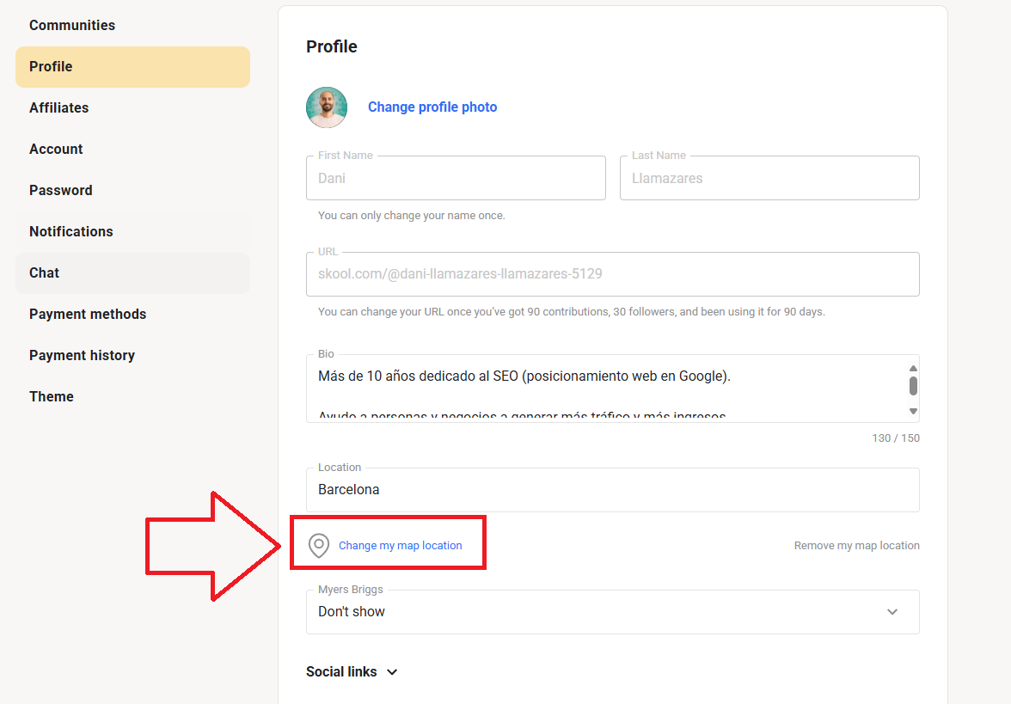Screen dimensions: 1011x704
Task: Select Chat in the sidebar
Action: (45, 273)
